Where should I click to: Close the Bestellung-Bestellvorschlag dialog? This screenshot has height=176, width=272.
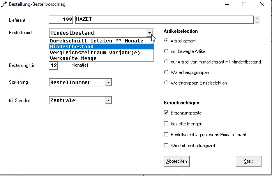(262, 5)
